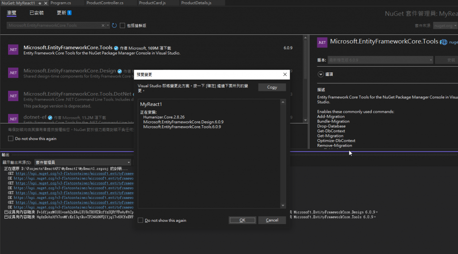The image size is (458, 254).
Task: Open first GET api.nuget.org link in output
Action: tap(75, 174)
